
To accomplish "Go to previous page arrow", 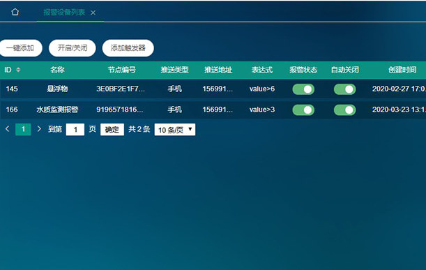I will 8,129.
